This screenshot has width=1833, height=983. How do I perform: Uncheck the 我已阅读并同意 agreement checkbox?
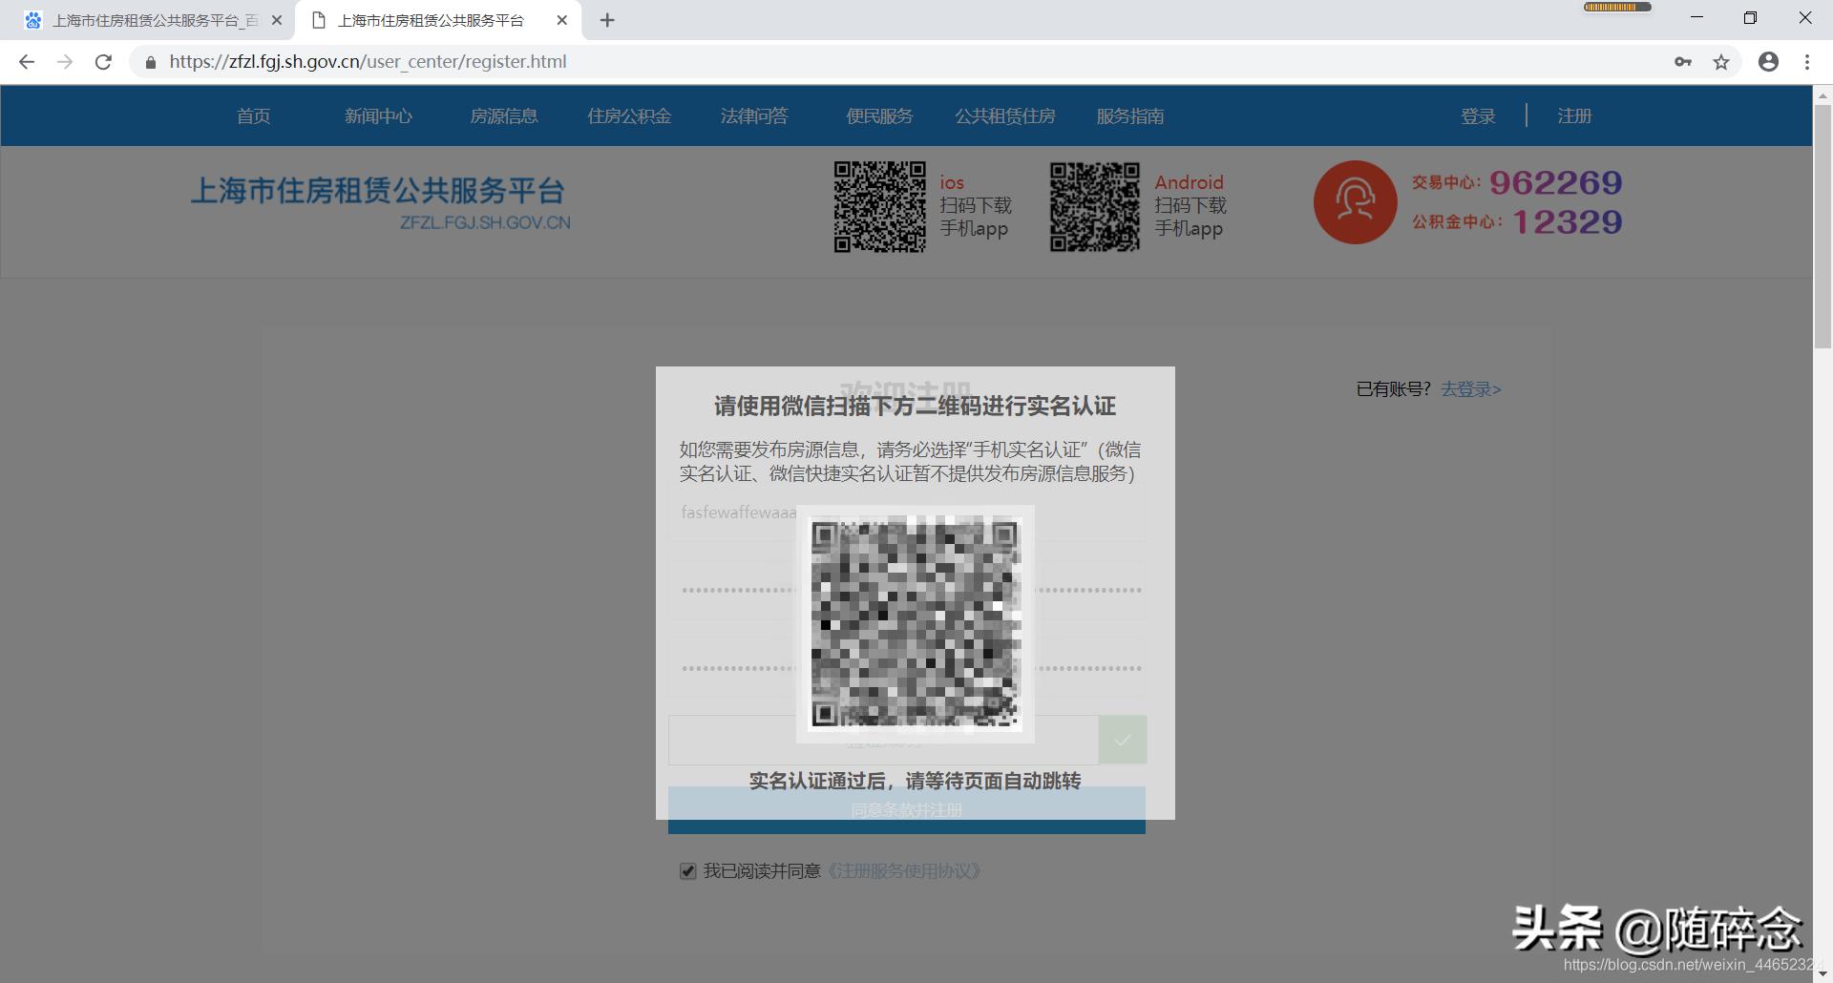tap(687, 870)
